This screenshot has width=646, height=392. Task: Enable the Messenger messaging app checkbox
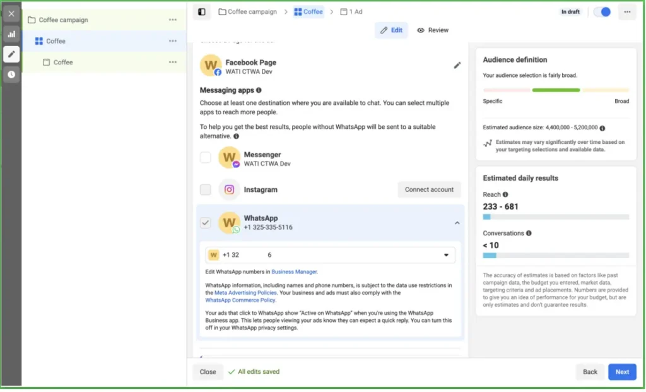point(205,157)
